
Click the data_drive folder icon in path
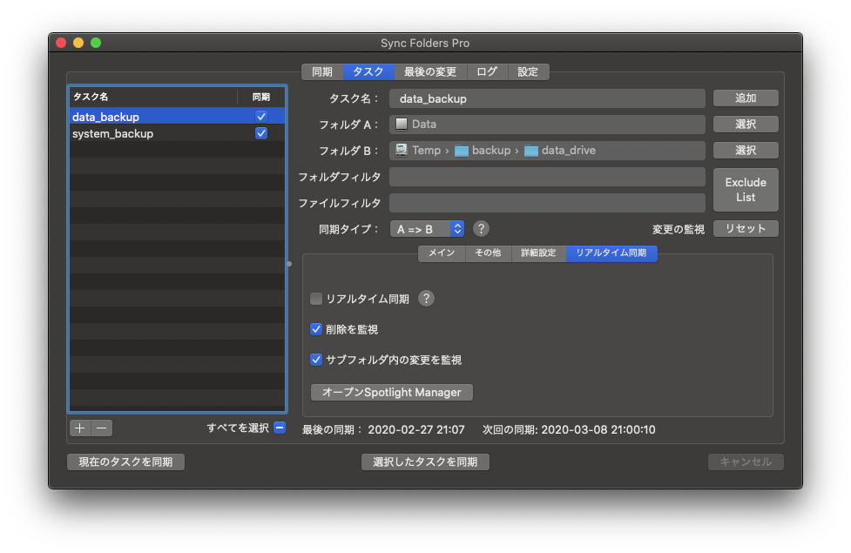tap(530, 151)
